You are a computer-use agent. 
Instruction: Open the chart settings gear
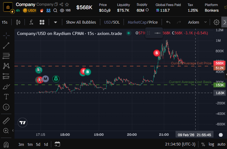pyautogui.click(x=216, y=22)
